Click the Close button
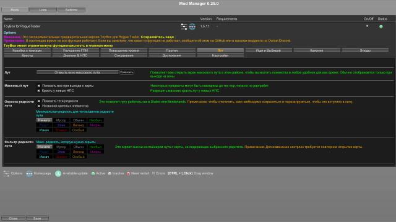This screenshot has width=396, height=222. [x=13, y=218]
